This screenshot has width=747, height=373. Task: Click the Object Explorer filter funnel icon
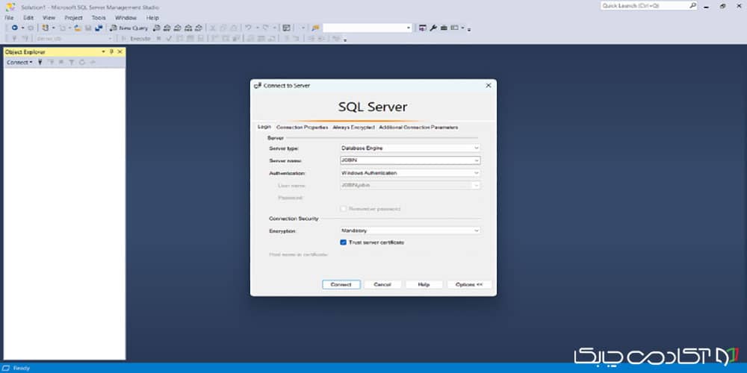point(72,63)
